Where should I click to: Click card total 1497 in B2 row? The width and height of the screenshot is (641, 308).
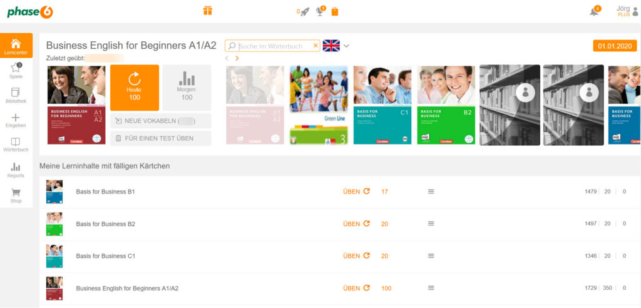point(591,223)
